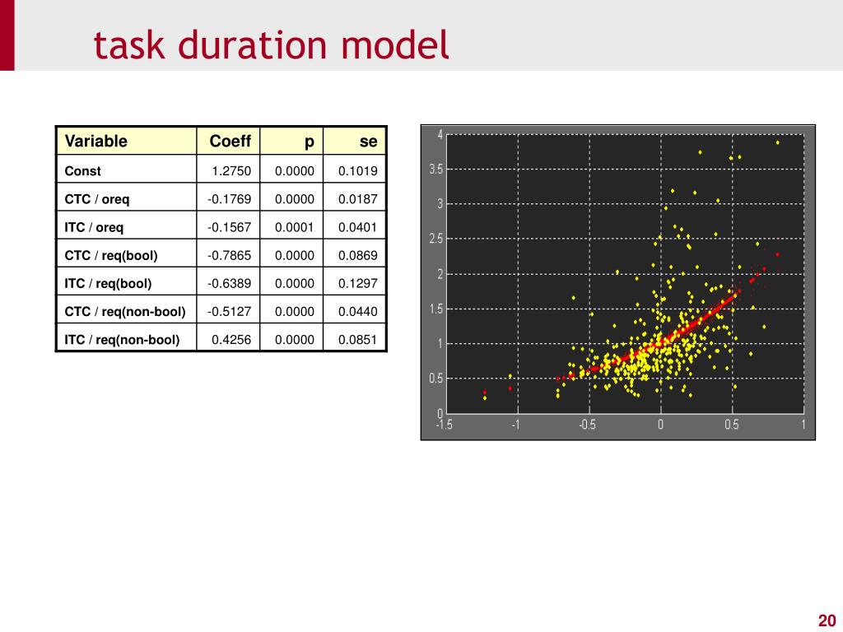
Task: Click the y-axis label 1.5 on the chart
Action: click(x=436, y=309)
